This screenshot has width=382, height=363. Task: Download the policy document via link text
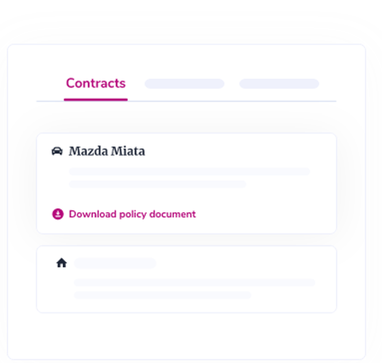[x=132, y=214]
